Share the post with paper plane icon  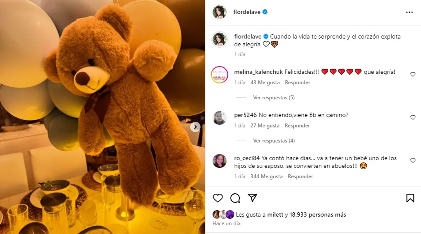click(252, 198)
